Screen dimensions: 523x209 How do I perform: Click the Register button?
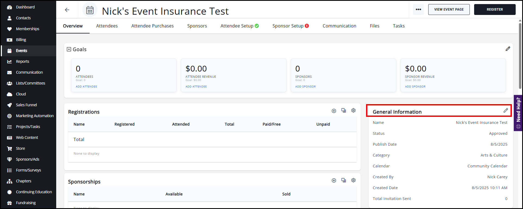click(494, 10)
